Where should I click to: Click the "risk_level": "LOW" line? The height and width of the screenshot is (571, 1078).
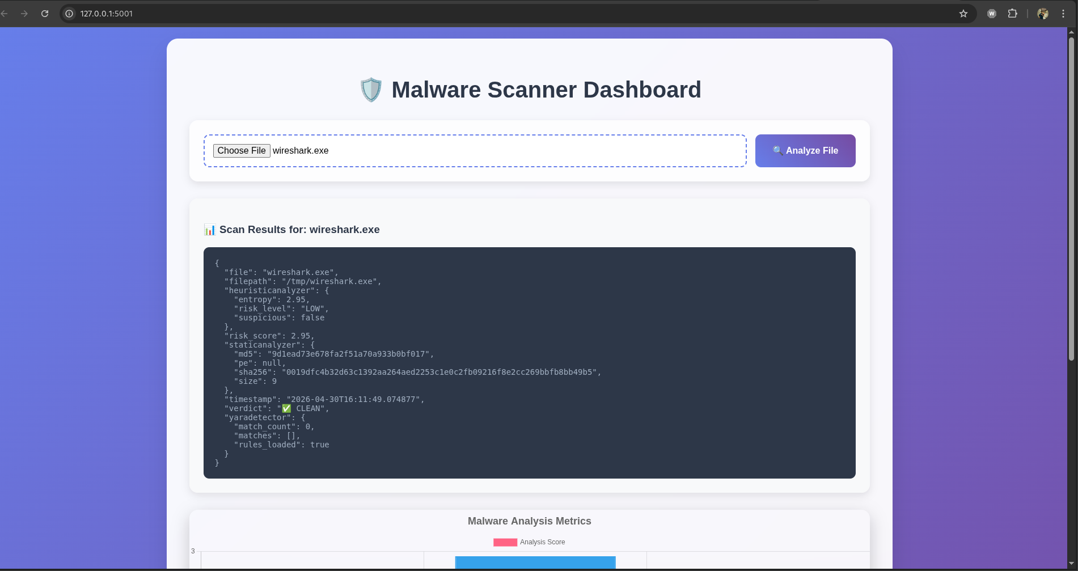click(x=281, y=308)
